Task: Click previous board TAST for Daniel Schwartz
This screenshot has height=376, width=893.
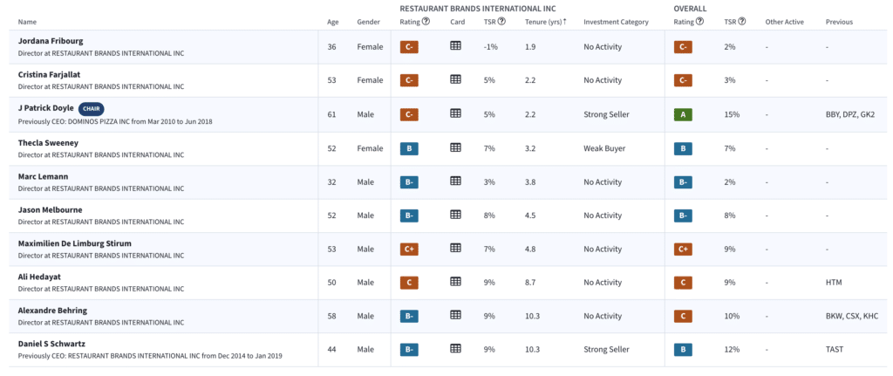Action: [x=835, y=349]
